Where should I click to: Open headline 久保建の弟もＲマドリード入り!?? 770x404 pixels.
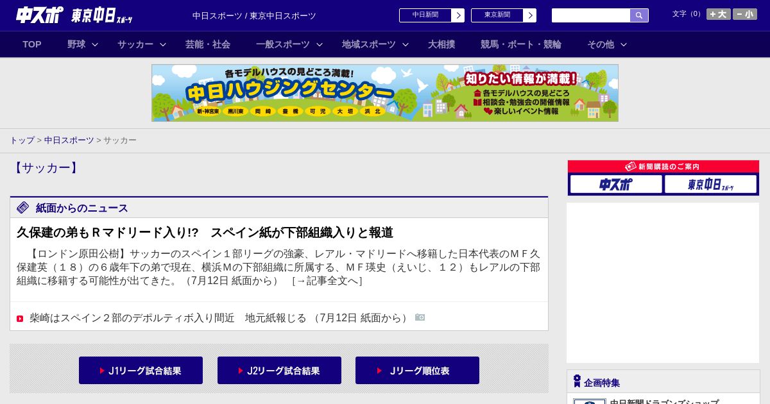[x=205, y=233]
